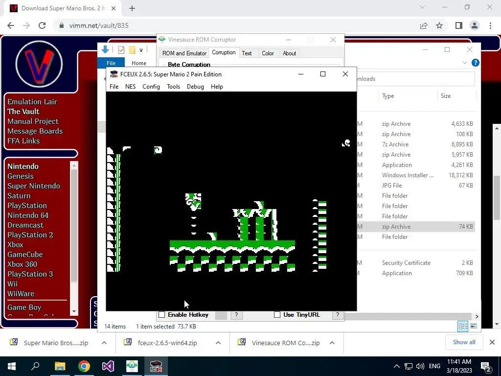Click the help button next to Use TinyURL
The image size is (501, 376).
(338, 315)
